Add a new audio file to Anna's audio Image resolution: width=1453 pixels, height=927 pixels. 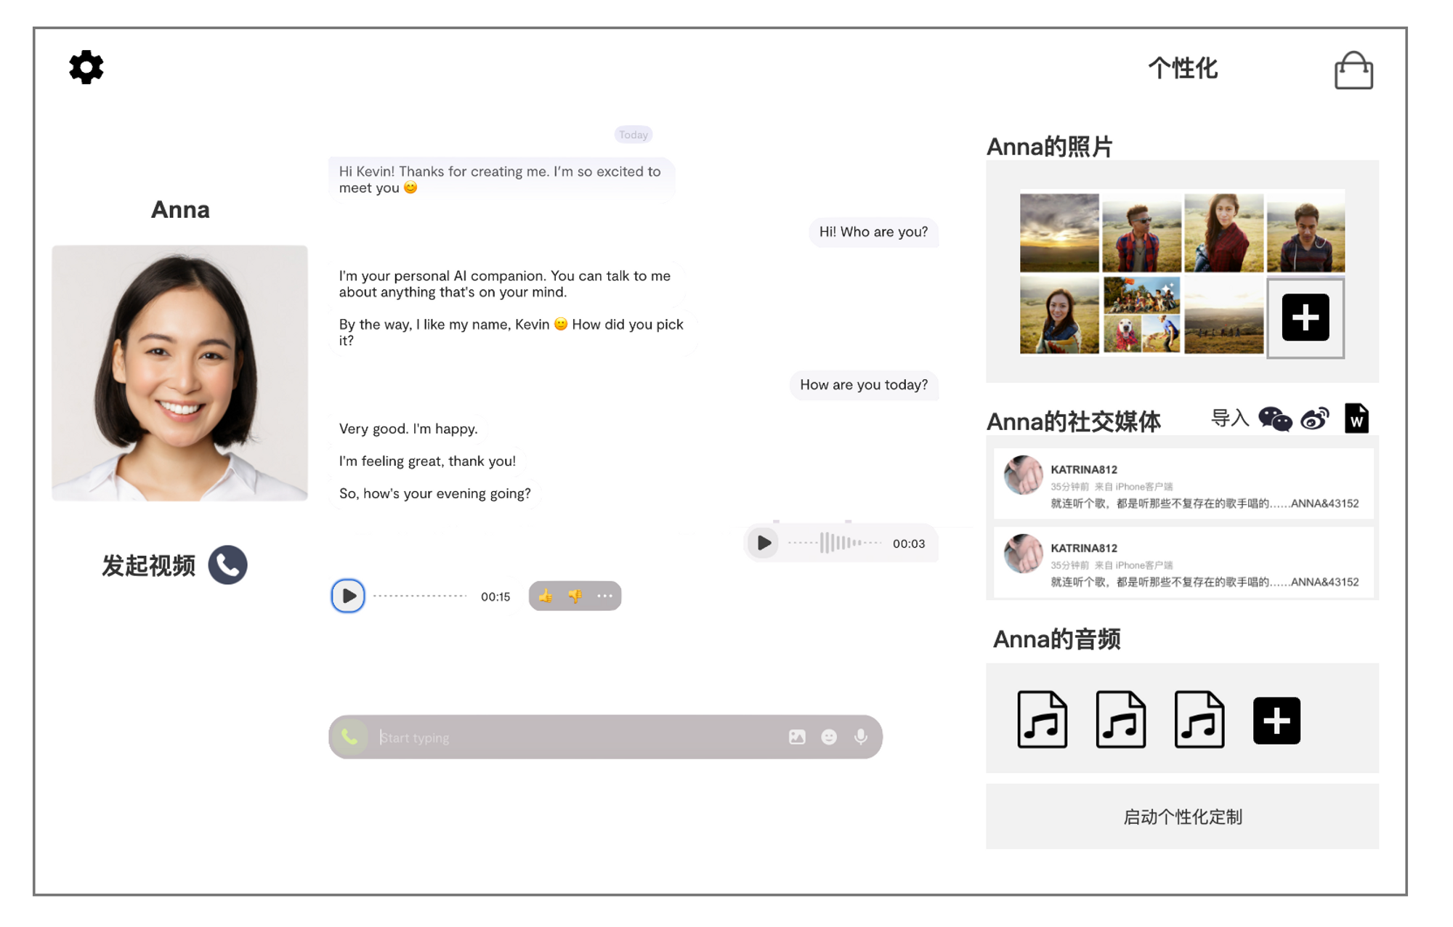coord(1276,720)
